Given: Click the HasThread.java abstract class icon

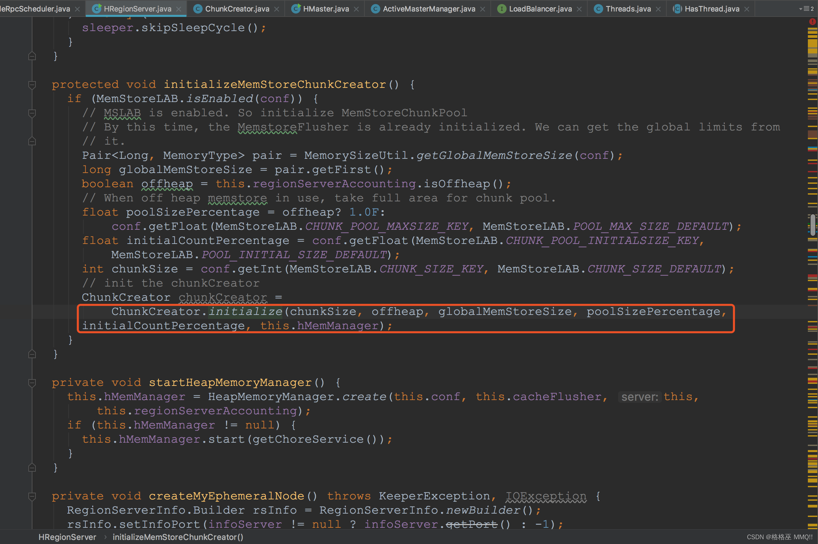Looking at the screenshot, I should pos(677,9).
